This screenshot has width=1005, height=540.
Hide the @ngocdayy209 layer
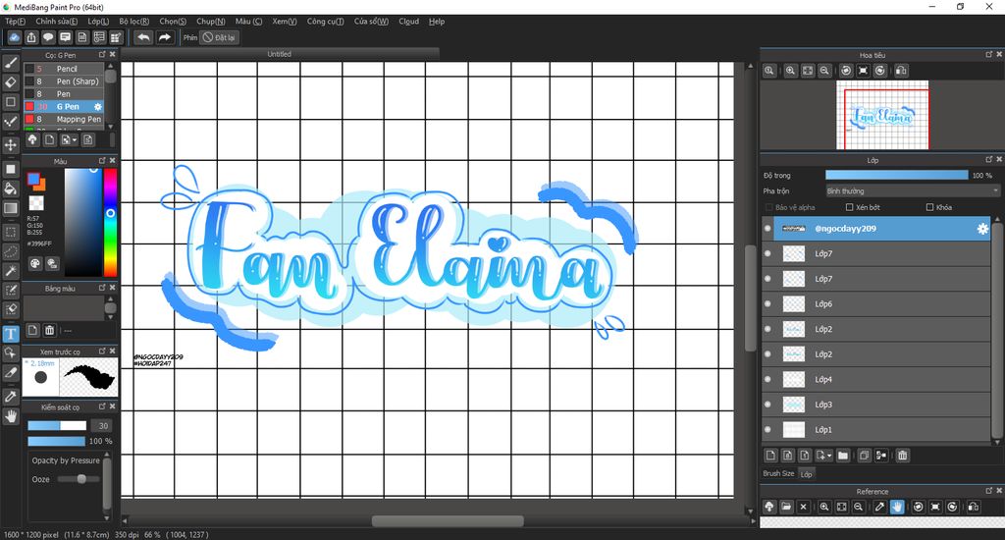pyautogui.click(x=767, y=229)
